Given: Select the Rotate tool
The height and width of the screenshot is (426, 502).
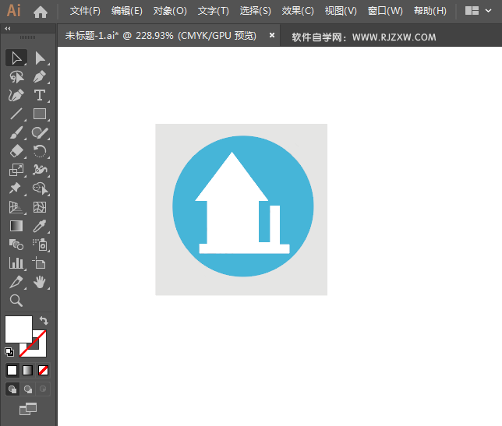Looking at the screenshot, I should [x=40, y=151].
